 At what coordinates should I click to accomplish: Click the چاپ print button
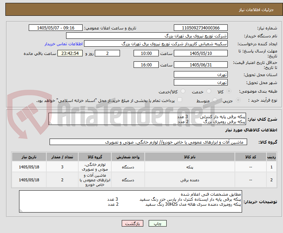click(x=158, y=223)
